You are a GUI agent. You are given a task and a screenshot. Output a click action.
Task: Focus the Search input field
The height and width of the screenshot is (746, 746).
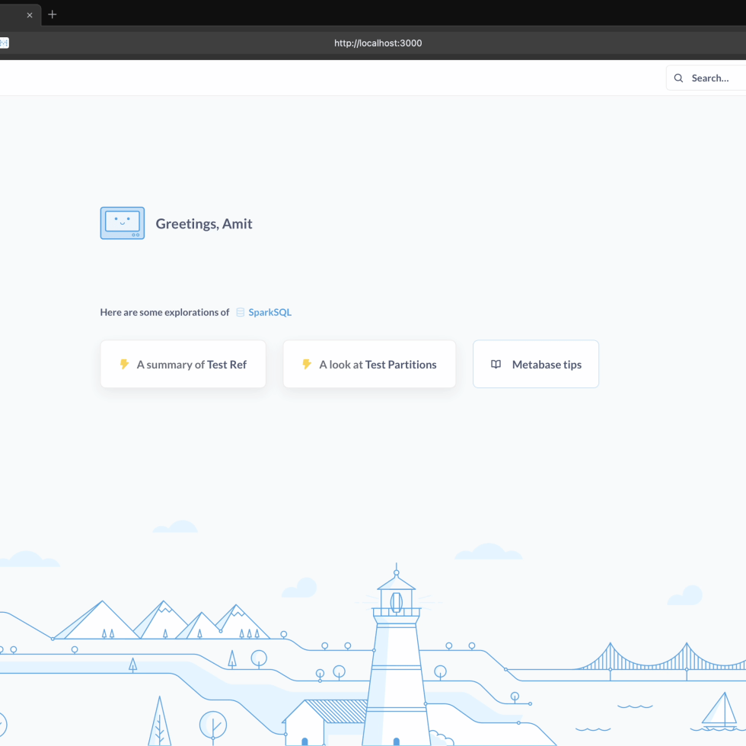click(712, 78)
